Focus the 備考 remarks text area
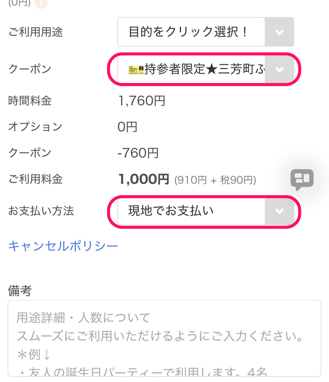 coord(164,338)
